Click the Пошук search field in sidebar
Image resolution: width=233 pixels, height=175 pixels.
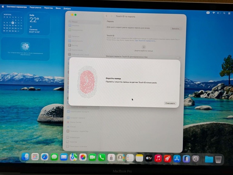coord(85,22)
